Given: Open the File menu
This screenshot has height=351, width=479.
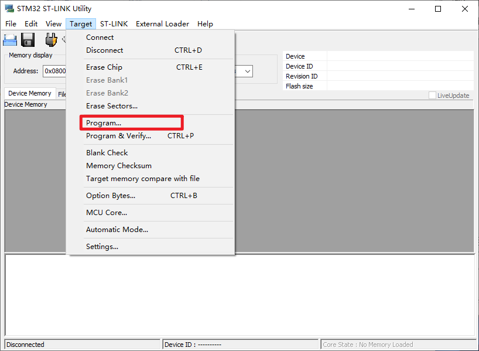Looking at the screenshot, I should [11, 24].
